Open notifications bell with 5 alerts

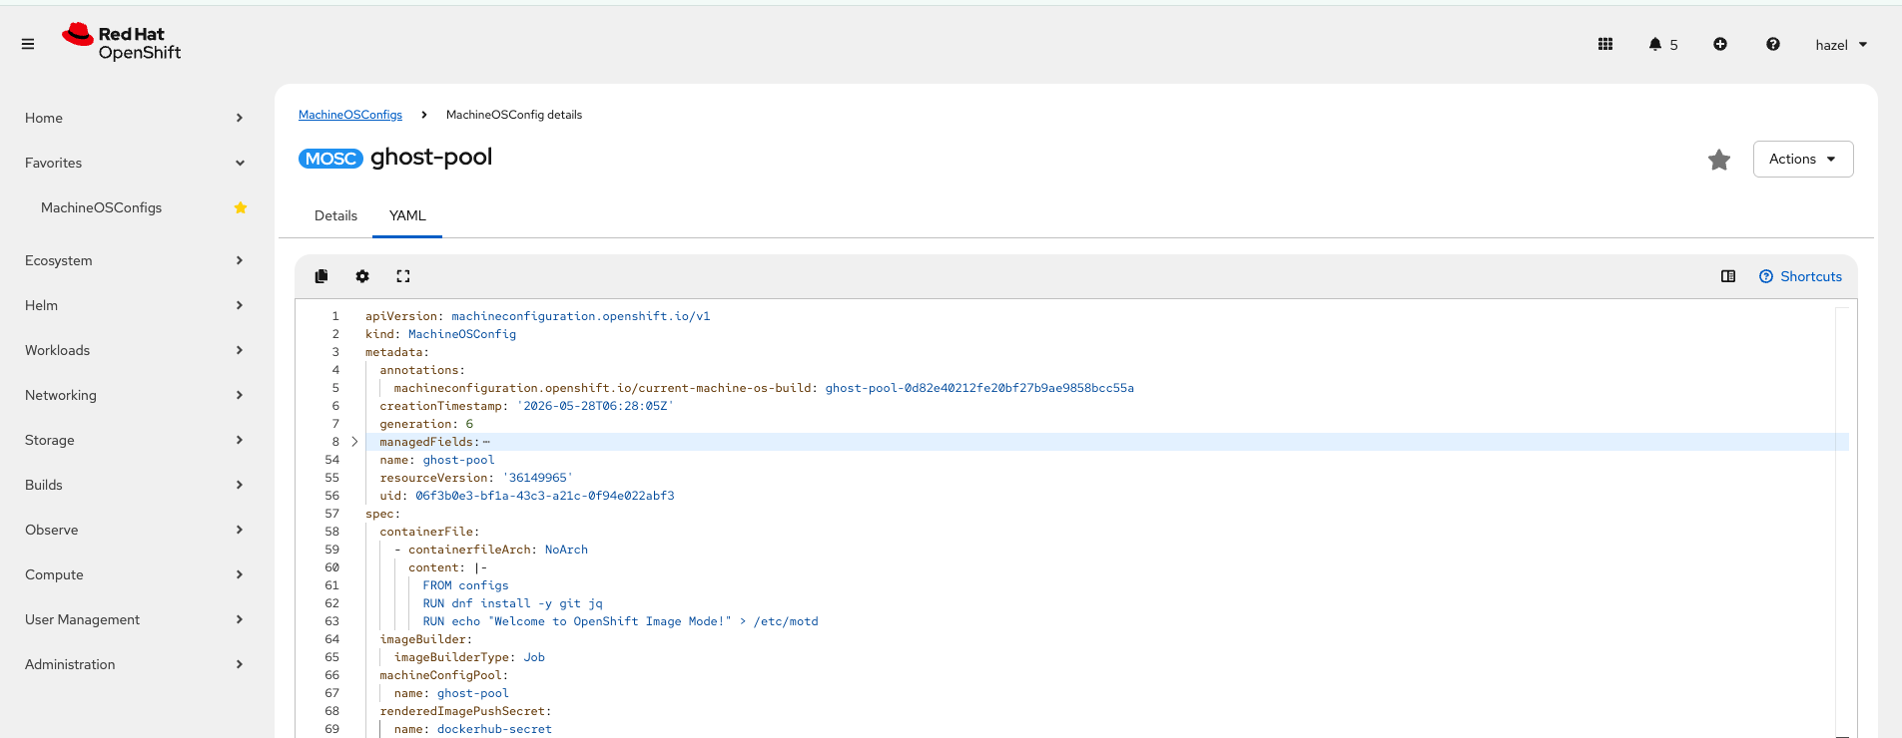[x=1663, y=44]
